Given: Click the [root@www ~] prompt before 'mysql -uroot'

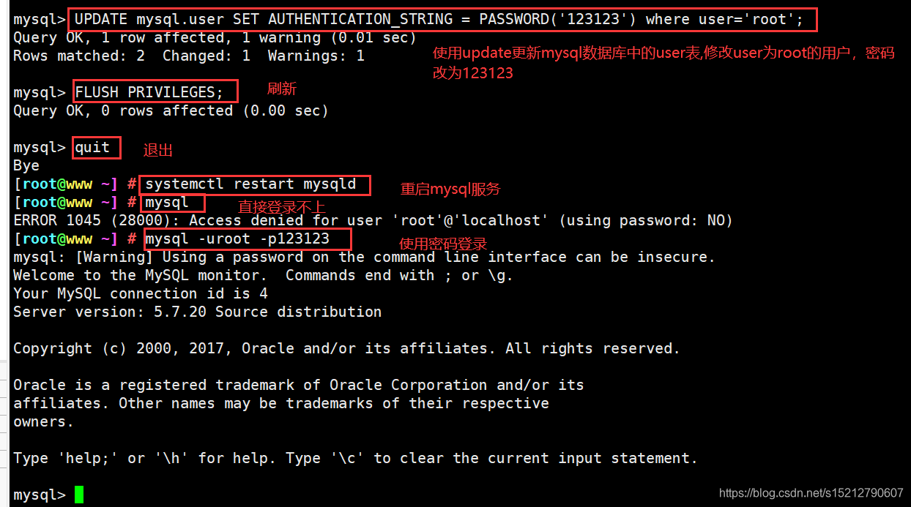Looking at the screenshot, I should (x=75, y=239).
